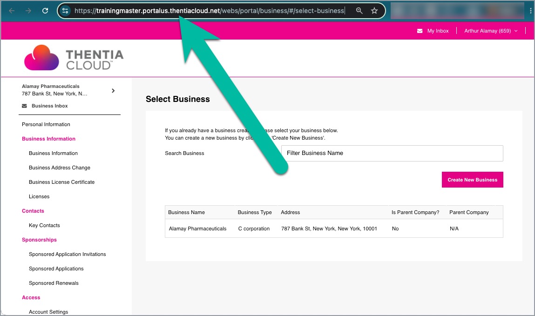Open the Arthur Alamay (659) user dropdown
535x316 pixels.
point(491,31)
